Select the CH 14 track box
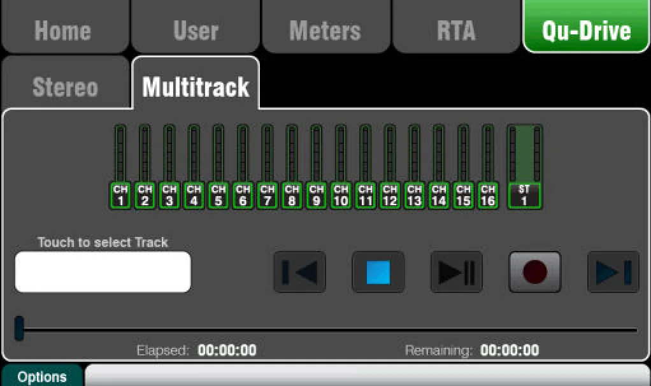 click(x=439, y=195)
